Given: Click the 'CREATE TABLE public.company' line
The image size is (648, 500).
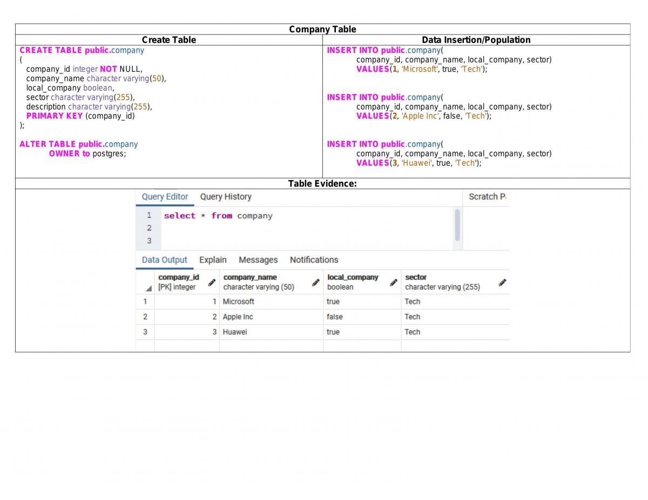Looking at the screenshot, I should pos(82,50).
